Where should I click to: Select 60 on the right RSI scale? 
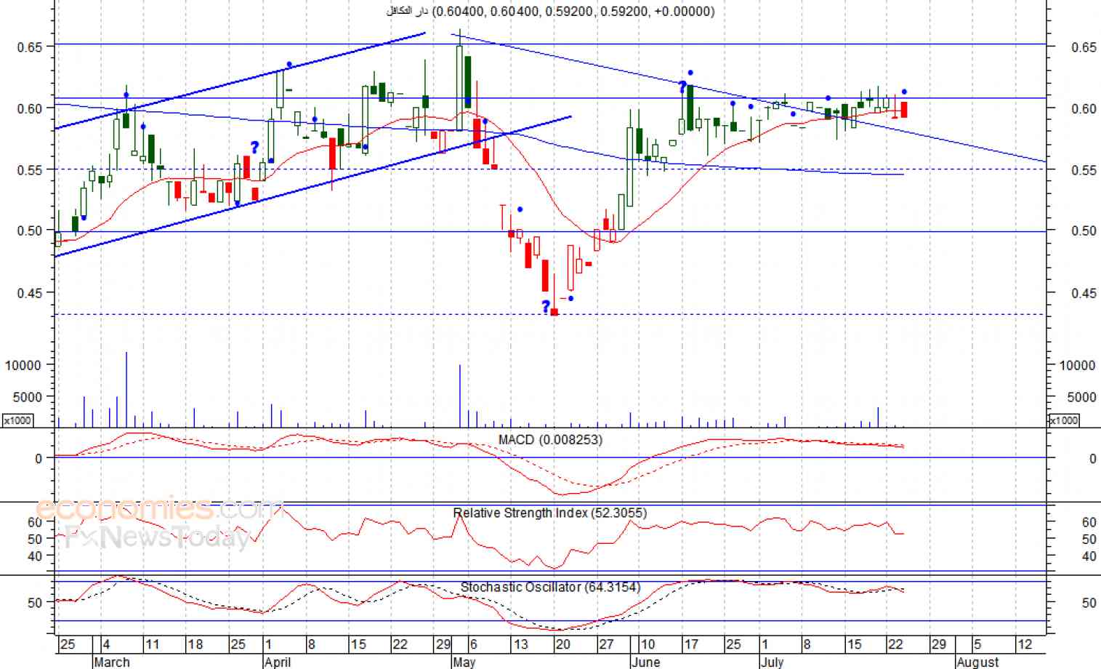tap(1089, 523)
